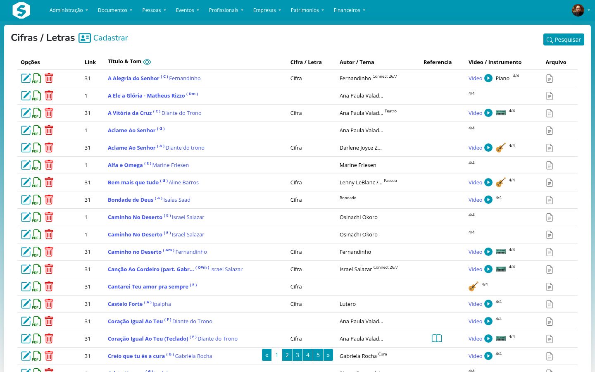Open file icon for A Alegria do Senhor

[550, 79]
